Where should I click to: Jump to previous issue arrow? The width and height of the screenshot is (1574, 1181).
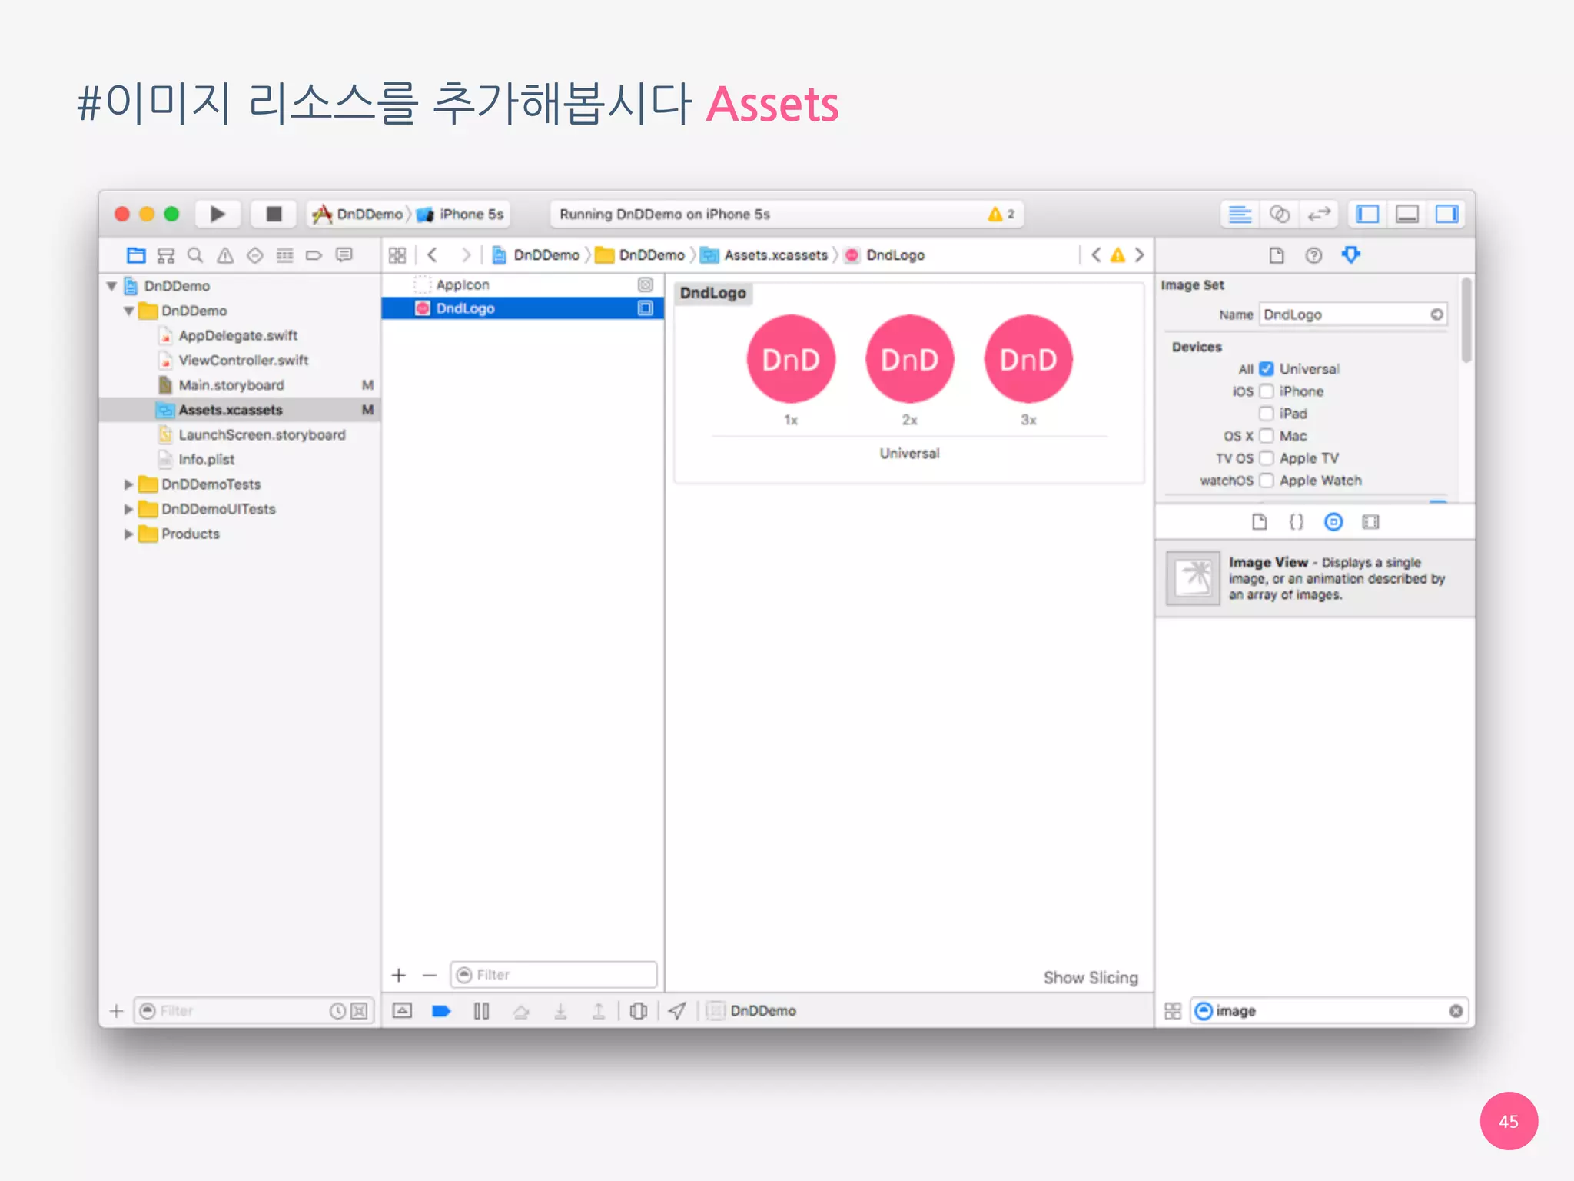[1096, 255]
